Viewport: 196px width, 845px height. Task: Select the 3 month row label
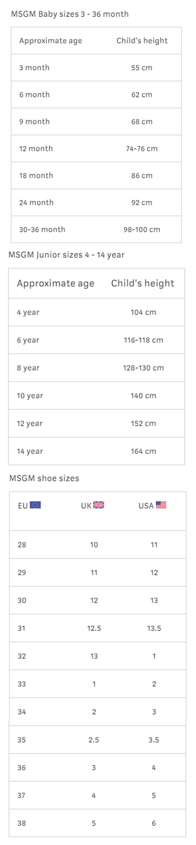point(34,68)
